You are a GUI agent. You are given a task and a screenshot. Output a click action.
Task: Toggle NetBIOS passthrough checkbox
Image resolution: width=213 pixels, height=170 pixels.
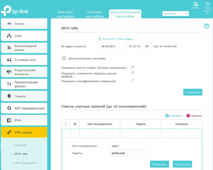pyautogui.click(x=133, y=72)
